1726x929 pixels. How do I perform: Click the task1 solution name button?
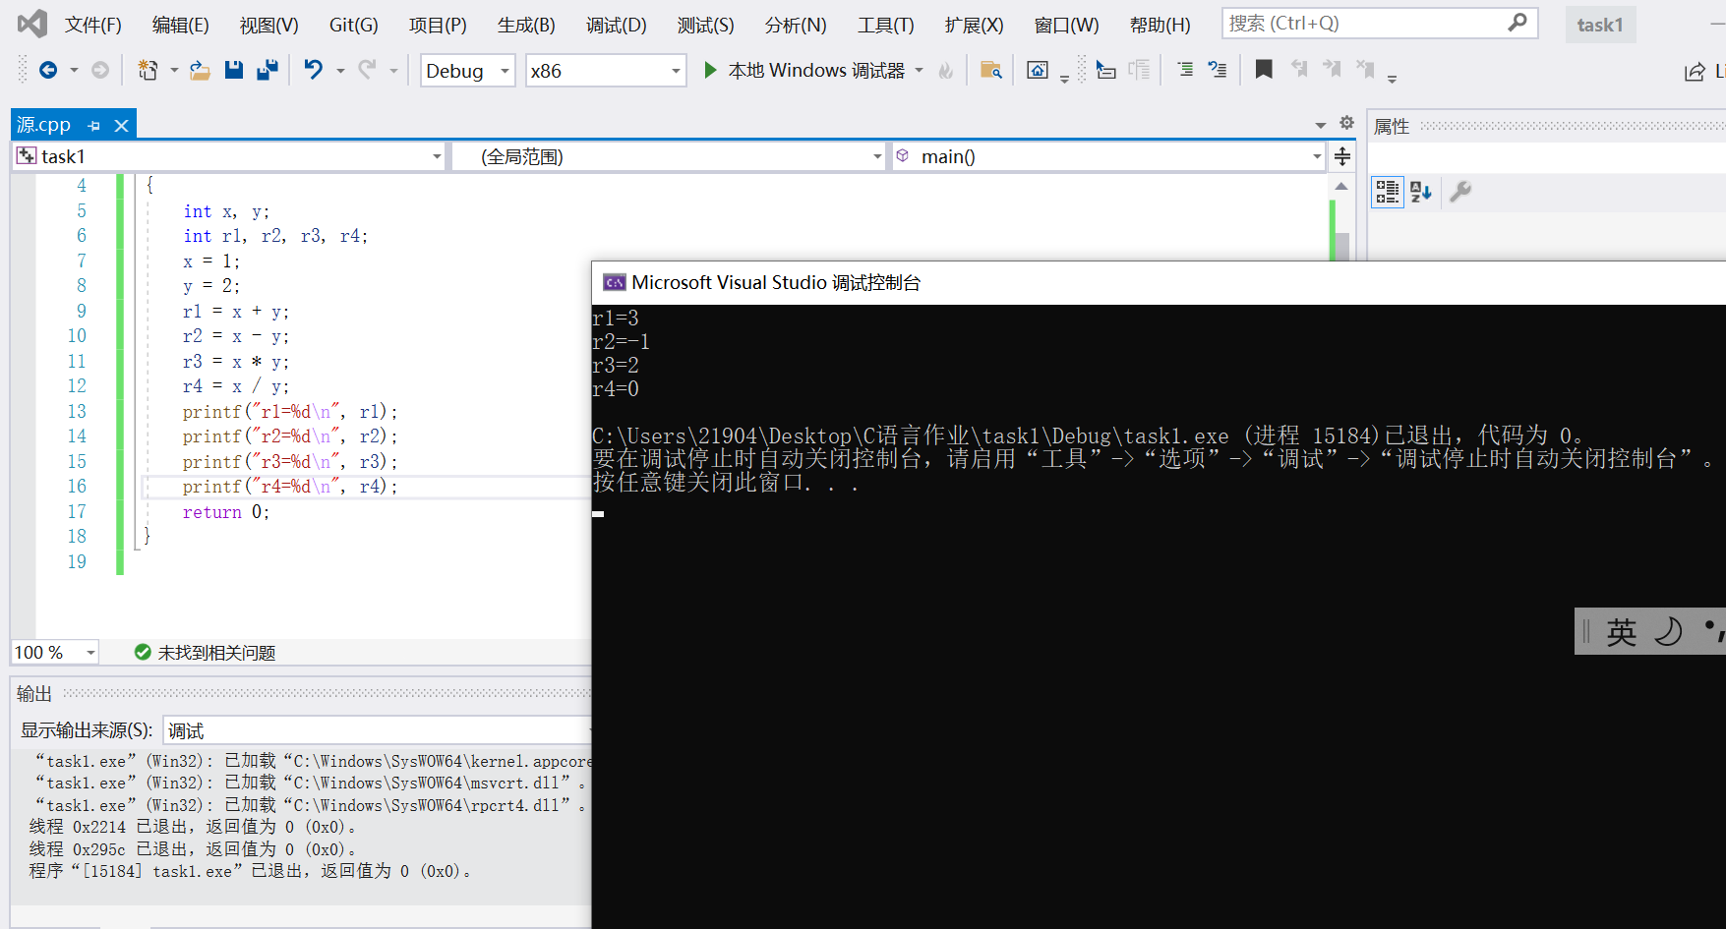coord(1600,25)
